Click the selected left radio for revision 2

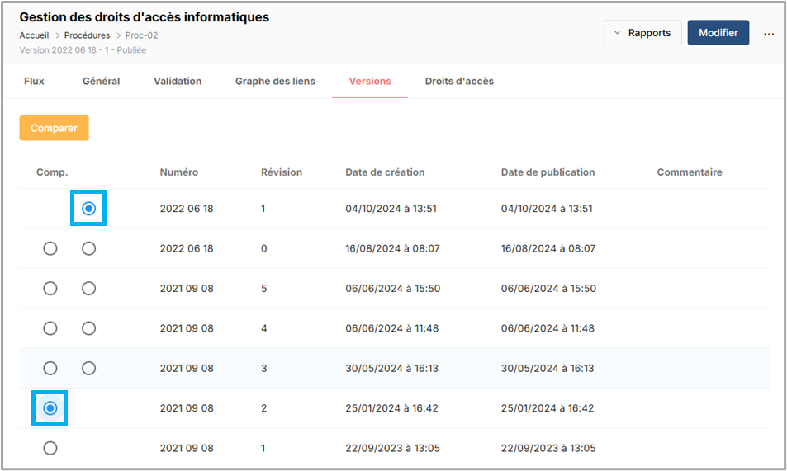point(50,407)
